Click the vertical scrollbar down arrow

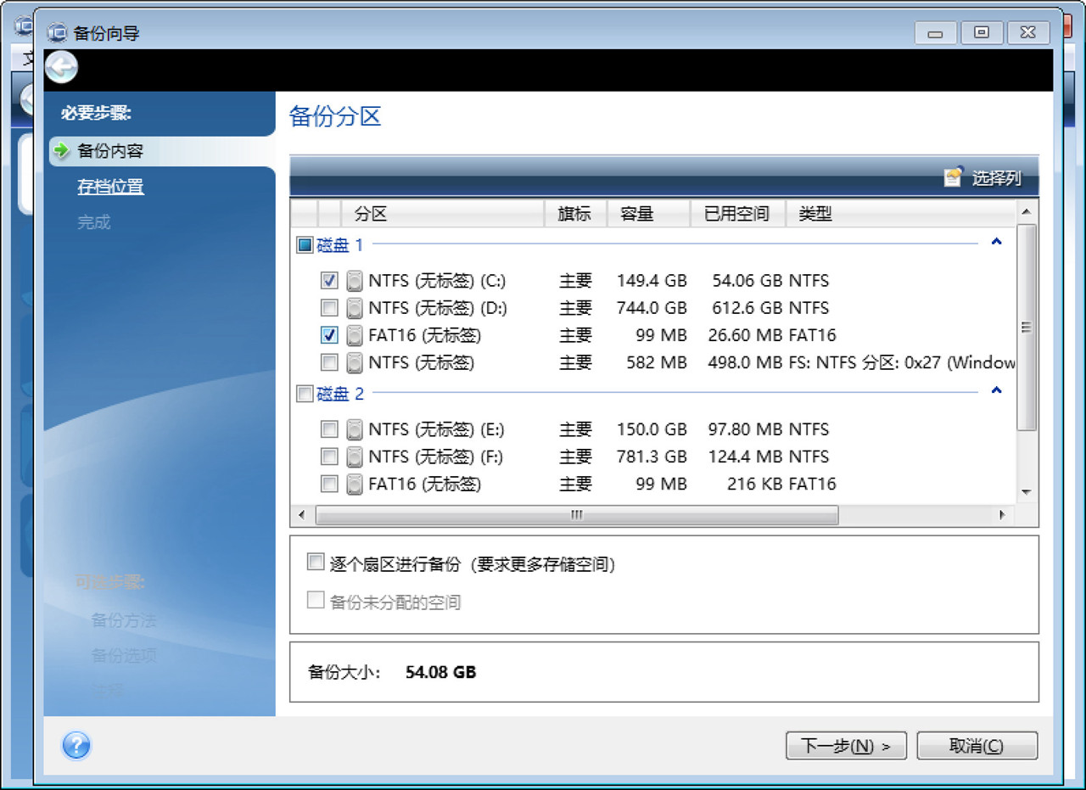click(1027, 492)
